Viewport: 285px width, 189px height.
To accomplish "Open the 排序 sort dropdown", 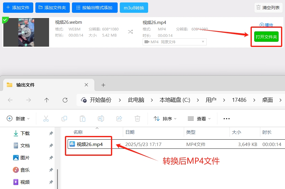I will [165, 118].
